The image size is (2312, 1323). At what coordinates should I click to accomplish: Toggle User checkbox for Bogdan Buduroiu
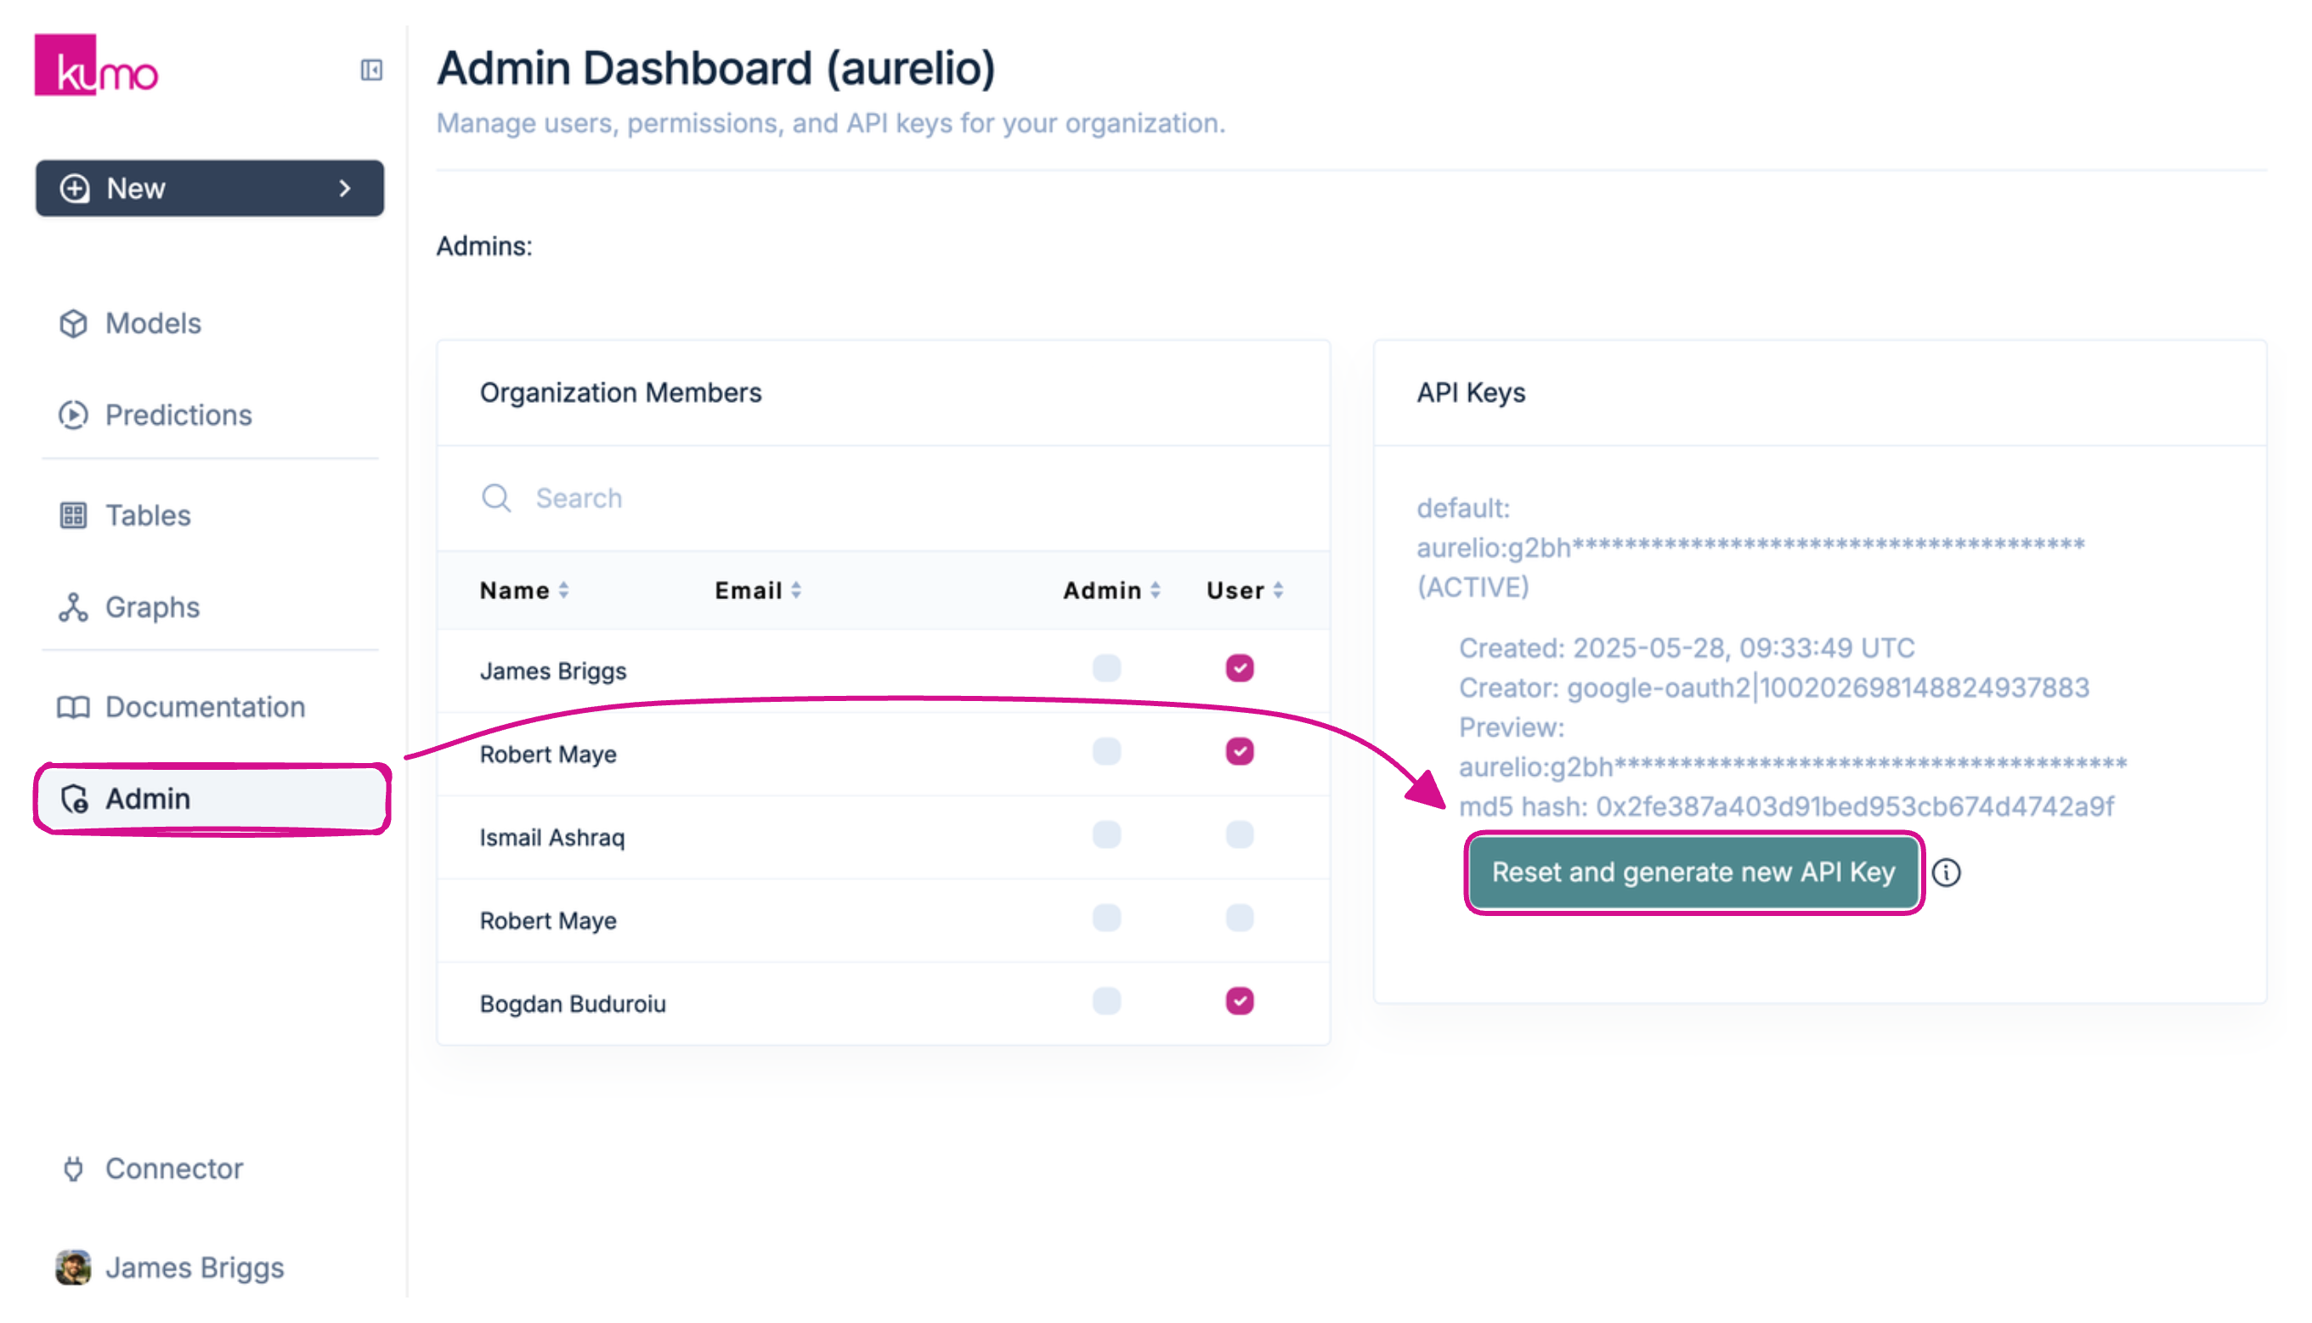click(x=1240, y=1001)
